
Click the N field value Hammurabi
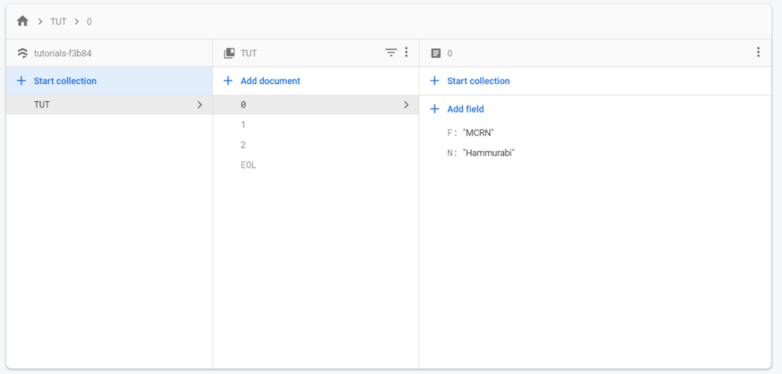click(489, 153)
